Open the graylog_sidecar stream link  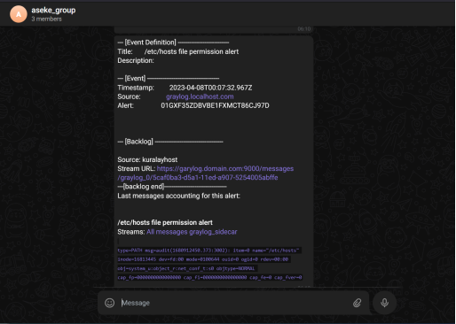tap(213, 232)
